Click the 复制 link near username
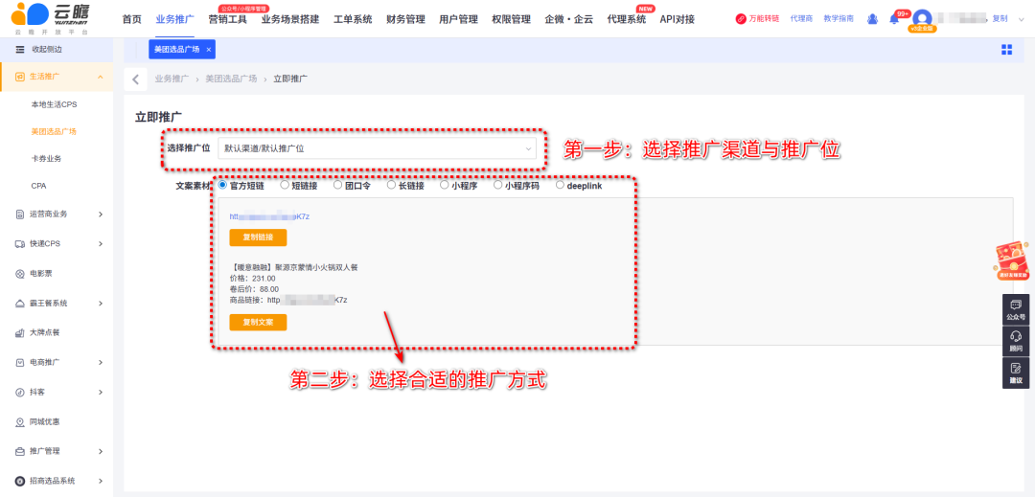 [1000, 18]
